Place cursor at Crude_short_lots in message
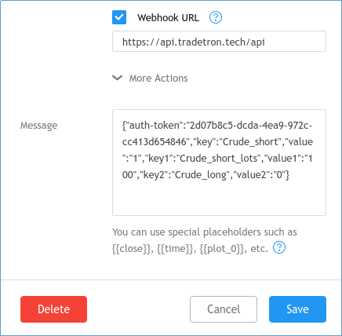This screenshot has width=342, height=336. coord(219,159)
